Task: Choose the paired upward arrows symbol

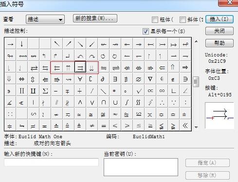Action: pos(69,67)
